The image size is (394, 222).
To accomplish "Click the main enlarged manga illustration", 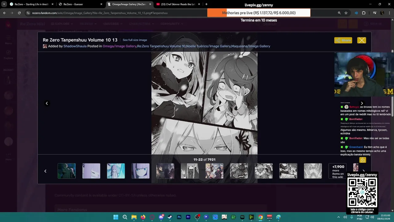I will (204, 103).
